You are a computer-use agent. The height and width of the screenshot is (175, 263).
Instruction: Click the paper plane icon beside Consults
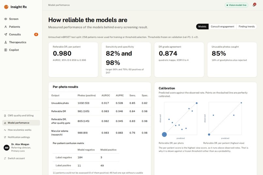(6, 35)
